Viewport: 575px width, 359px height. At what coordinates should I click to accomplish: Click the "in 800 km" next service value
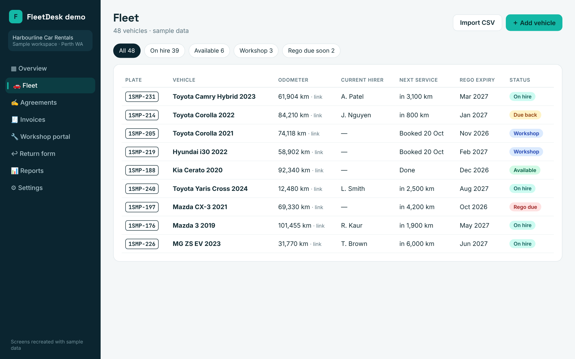point(414,115)
